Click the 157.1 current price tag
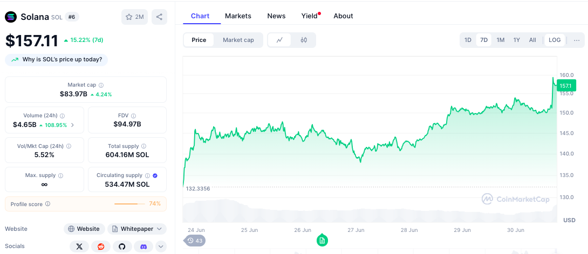 [x=565, y=86]
